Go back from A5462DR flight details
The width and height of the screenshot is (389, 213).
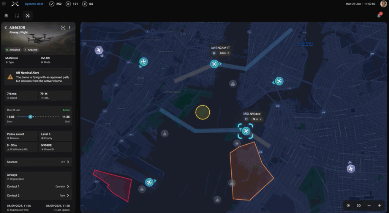(6, 28)
